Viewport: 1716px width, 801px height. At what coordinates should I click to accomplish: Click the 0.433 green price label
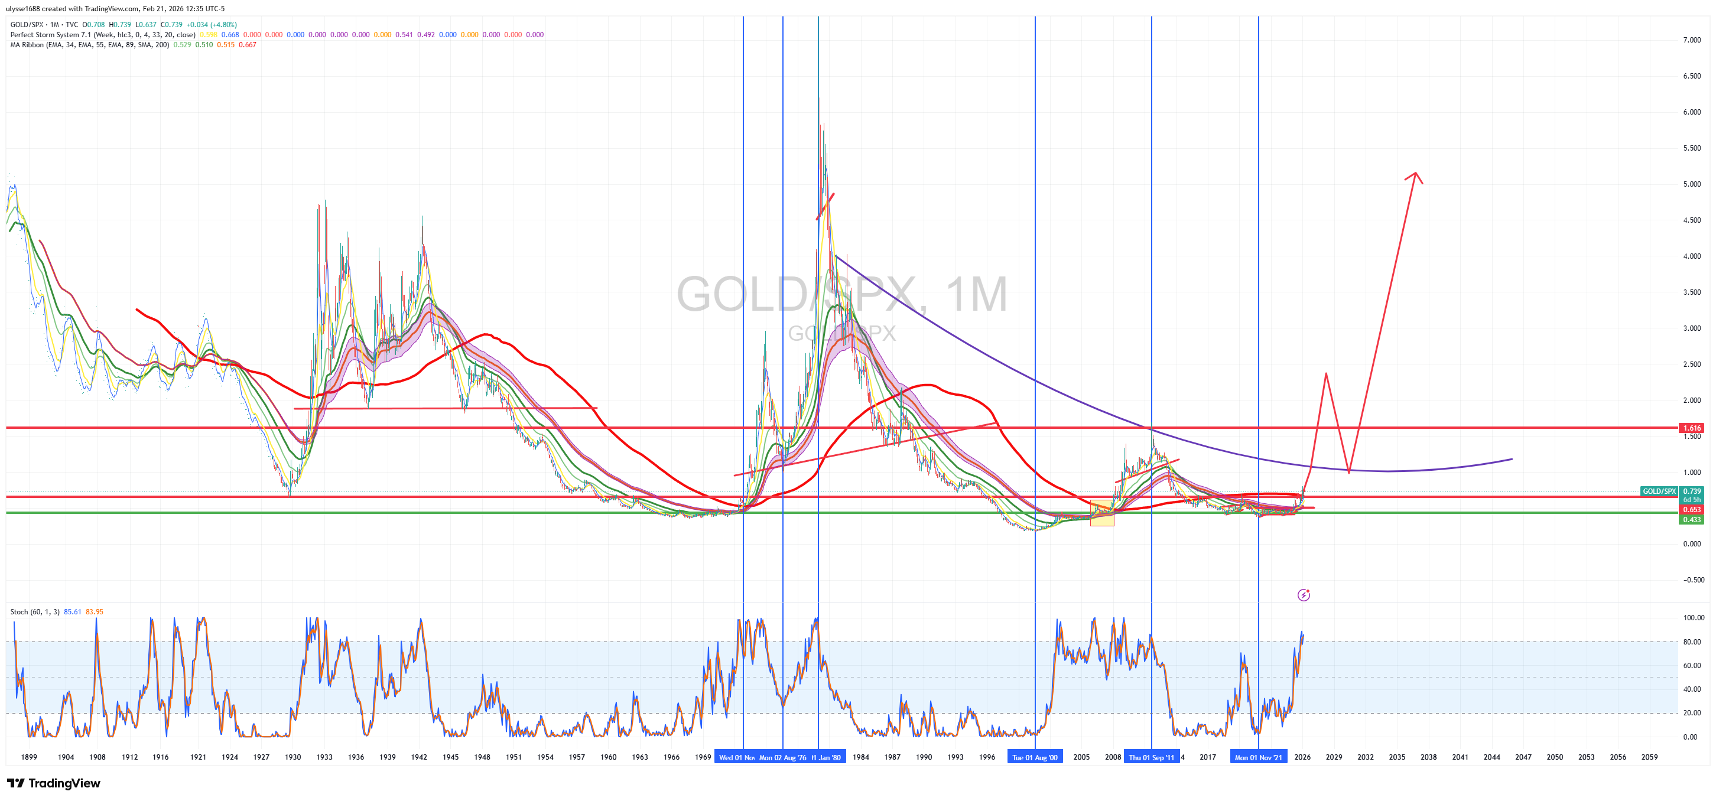1691,519
